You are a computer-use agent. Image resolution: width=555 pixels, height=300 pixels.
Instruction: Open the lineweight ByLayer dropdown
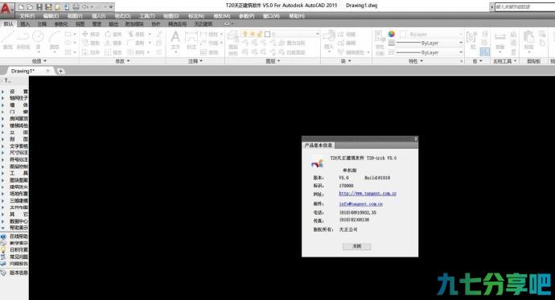461,43
